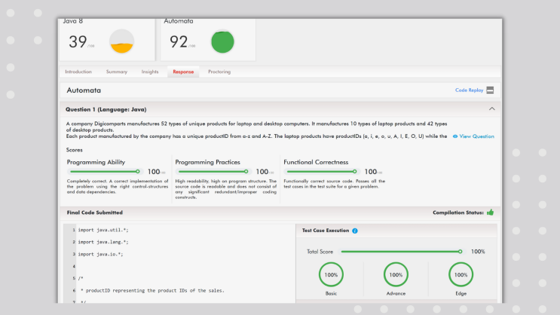Click the productID comment code line
The height and width of the screenshot is (315, 560).
(152, 291)
